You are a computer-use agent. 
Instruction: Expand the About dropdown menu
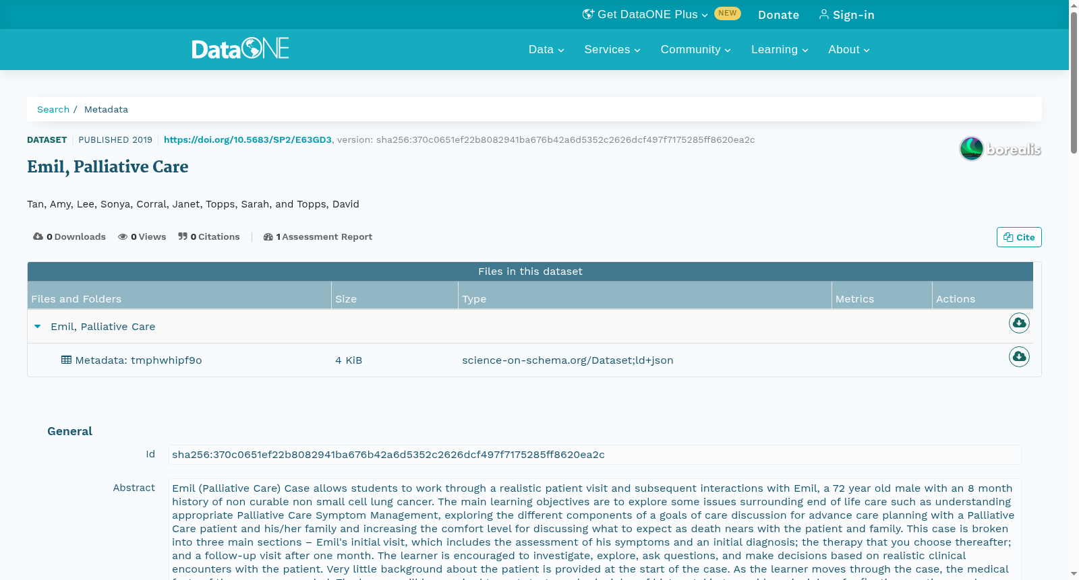(849, 49)
